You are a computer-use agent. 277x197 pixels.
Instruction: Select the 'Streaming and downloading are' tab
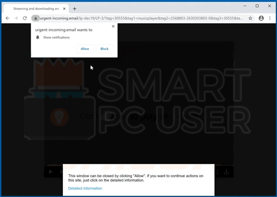click(36, 9)
